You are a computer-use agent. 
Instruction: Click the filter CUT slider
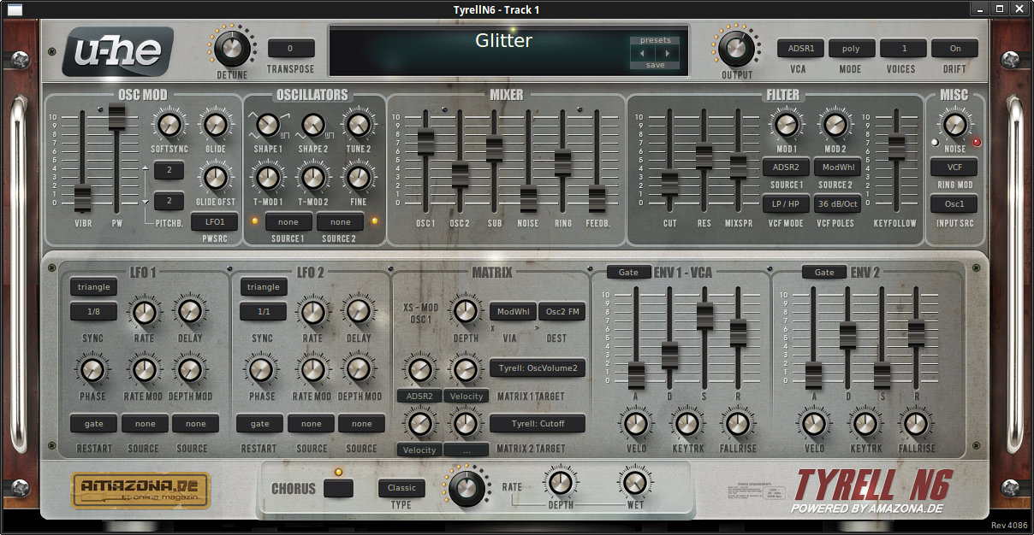(x=669, y=184)
